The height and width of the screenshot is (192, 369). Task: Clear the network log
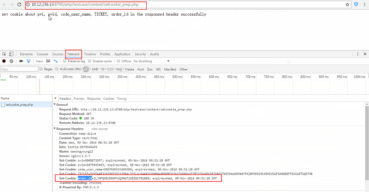coord(11,61)
